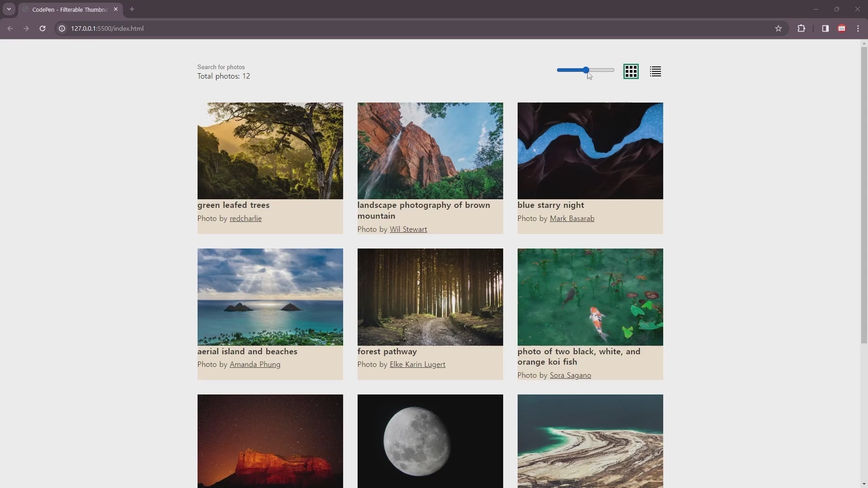Image resolution: width=868 pixels, height=488 pixels.
Task: Select the CodePen Filterable Thumbnails tab
Action: click(x=70, y=9)
